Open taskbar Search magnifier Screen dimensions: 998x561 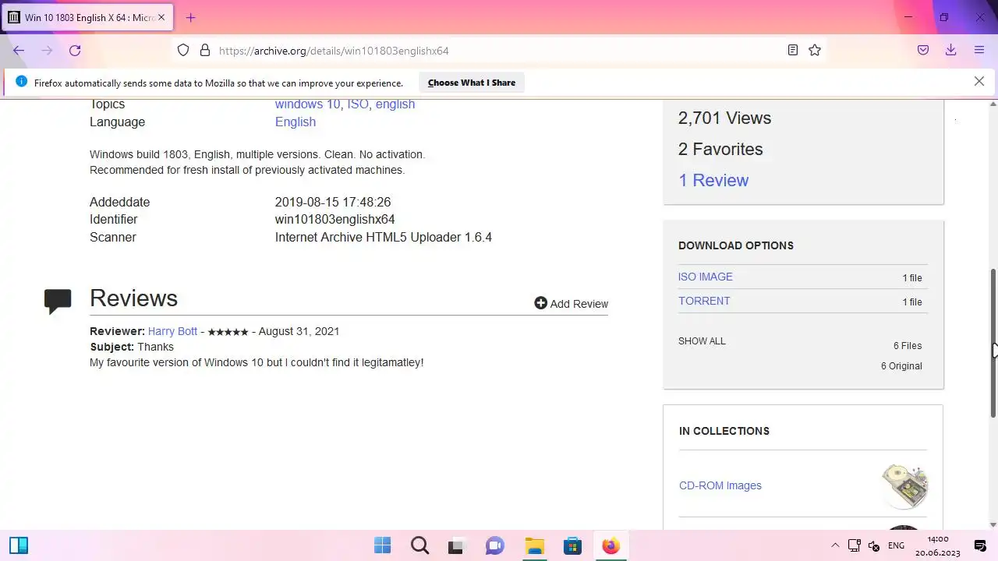[x=420, y=545]
